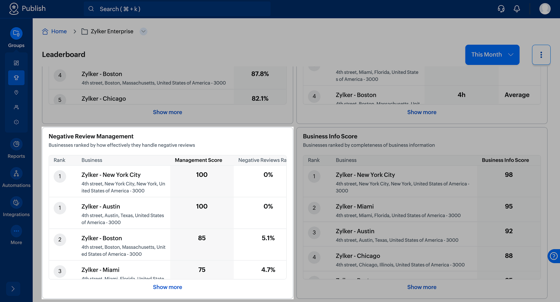The image size is (560, 302).
Task: Open the locations pin icon in sidebar
Action: pyautogui.click(x=16, y=93)
